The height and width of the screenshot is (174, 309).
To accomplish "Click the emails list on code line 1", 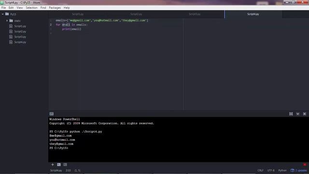I will pos(102,20).
